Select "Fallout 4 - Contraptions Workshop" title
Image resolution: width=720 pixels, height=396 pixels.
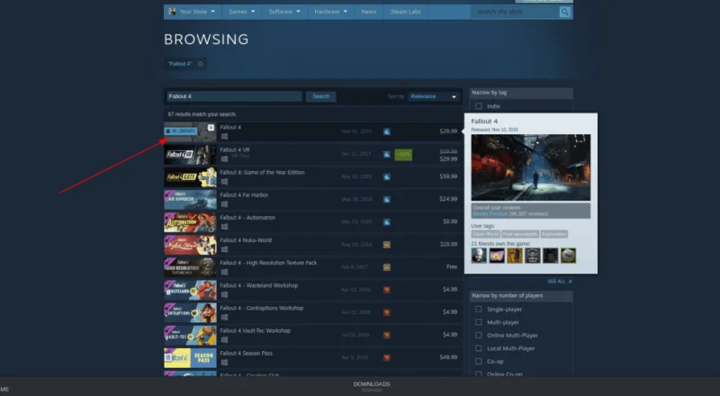261,308
